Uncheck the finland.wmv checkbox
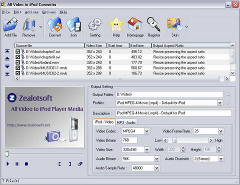The height and width of the screenshot is (185, 240). pyautogui.click(x=17, y=62)
